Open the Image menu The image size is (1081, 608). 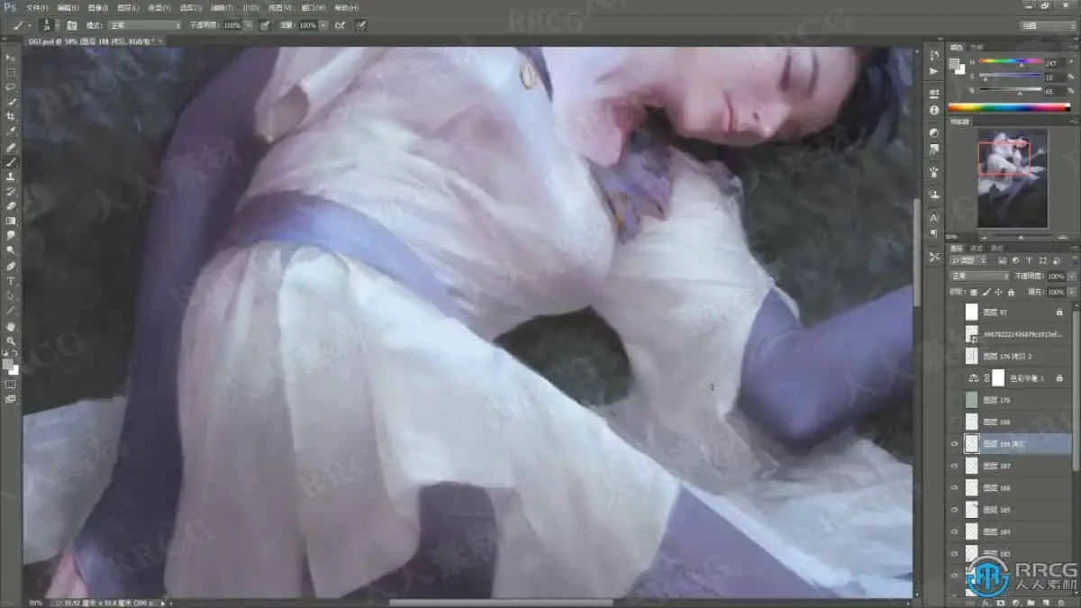(x=98, y=7)
